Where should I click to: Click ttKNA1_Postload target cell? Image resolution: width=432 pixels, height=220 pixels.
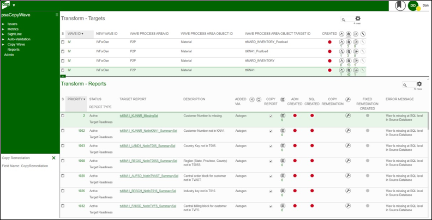(256, 51)
